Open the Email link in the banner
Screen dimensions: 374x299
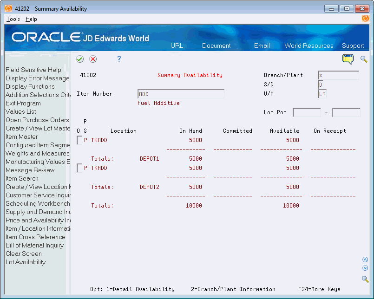[x=262, y=45]
